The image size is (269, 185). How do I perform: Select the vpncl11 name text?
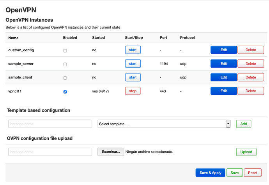[15, 91]
